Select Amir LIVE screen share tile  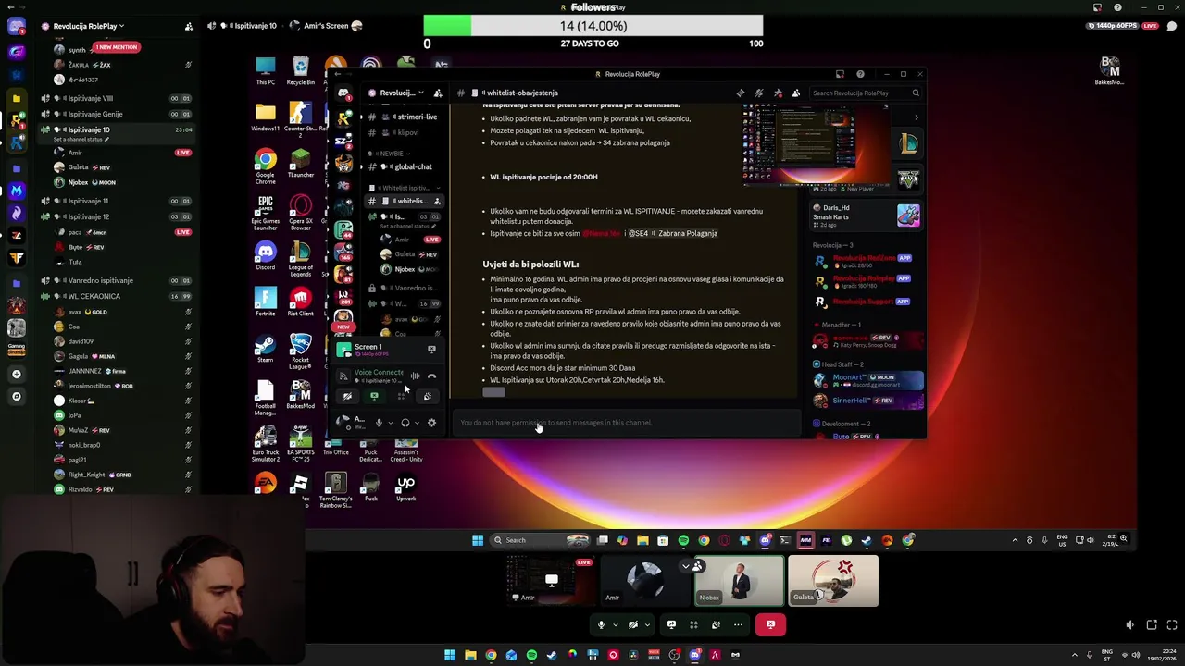click(x=551, y=582)
